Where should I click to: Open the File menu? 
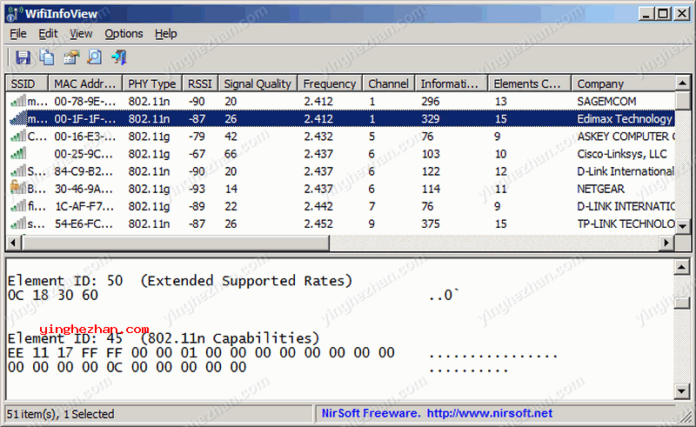[18, 34]
